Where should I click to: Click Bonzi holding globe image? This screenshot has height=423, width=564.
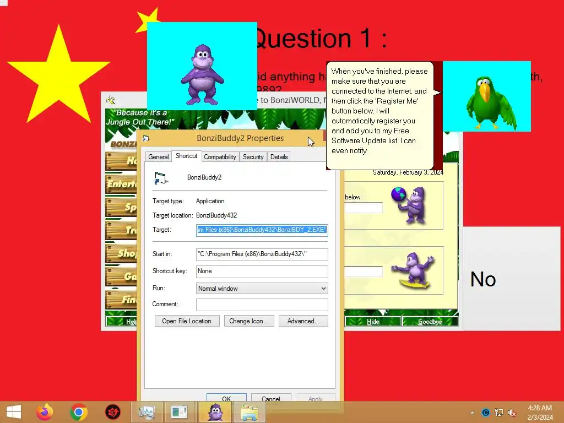(x=410, y=205)
